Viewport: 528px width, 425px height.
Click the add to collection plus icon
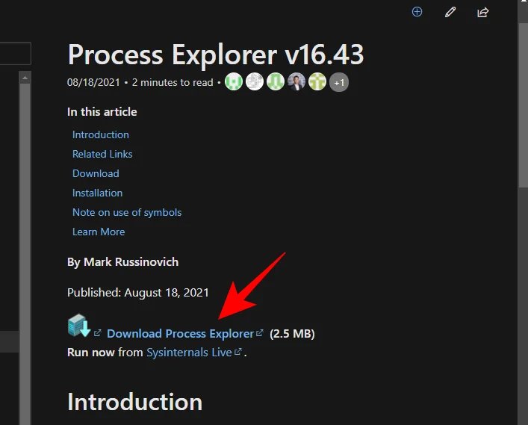(417, 12)
